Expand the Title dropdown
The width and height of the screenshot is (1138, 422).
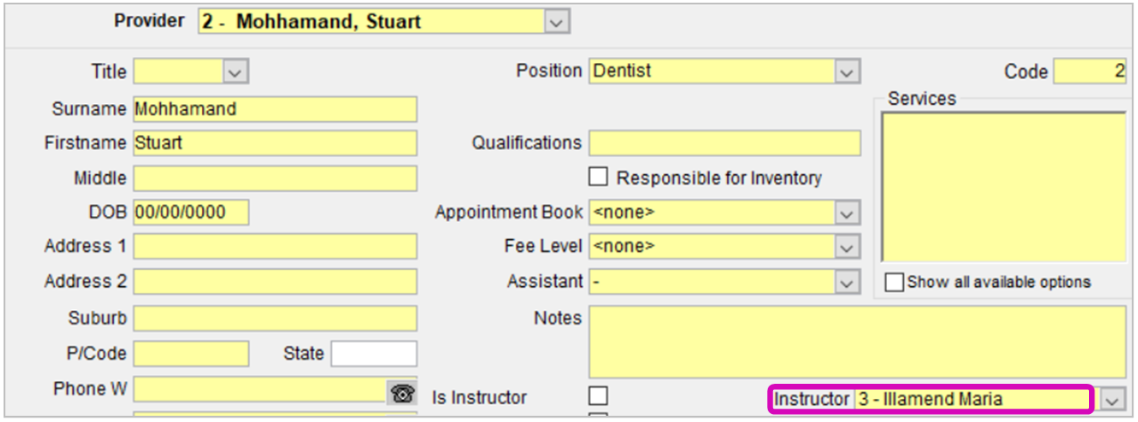[x=235, y=71]
